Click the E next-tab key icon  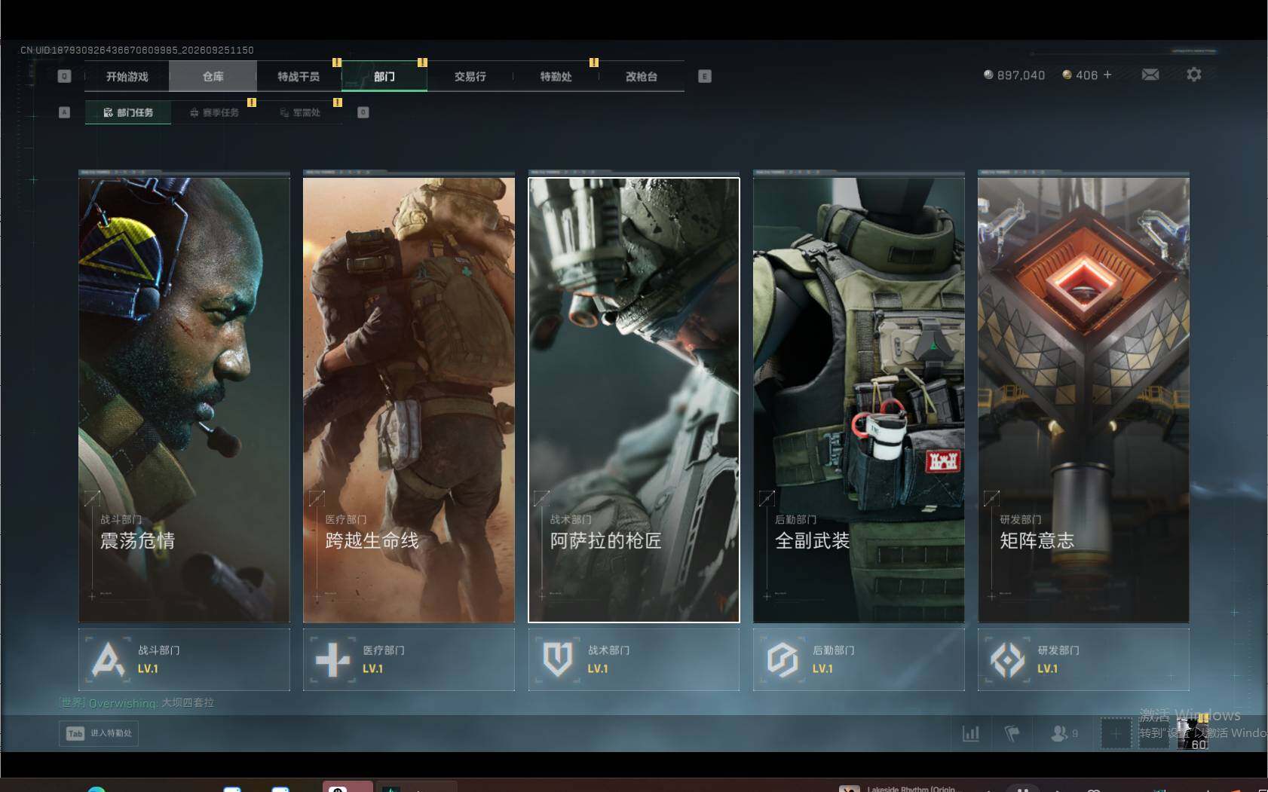pos(705,76)
